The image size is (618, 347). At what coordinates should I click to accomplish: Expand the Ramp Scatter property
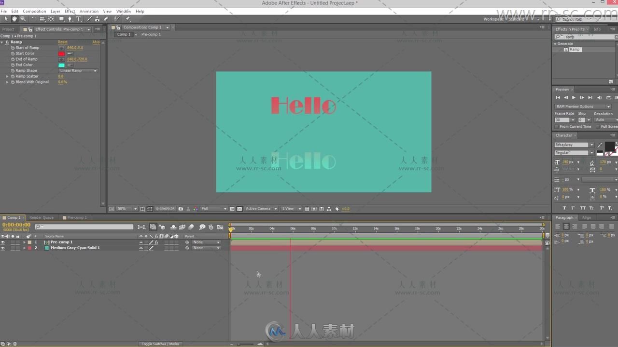pos(7,76)
